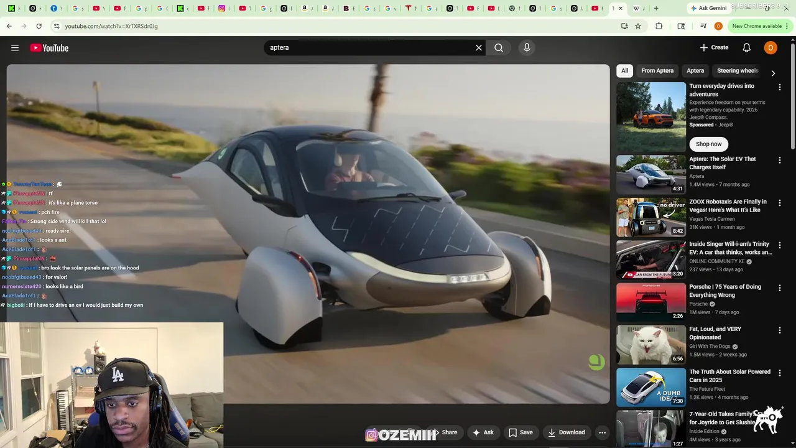Select the Steering wheels chip
796x448 pixels.
(x=738, y=71)
